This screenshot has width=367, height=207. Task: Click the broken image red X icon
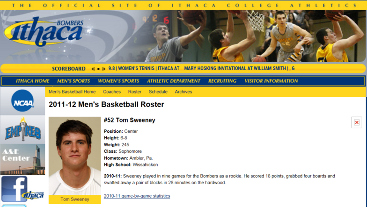[357, 122]
